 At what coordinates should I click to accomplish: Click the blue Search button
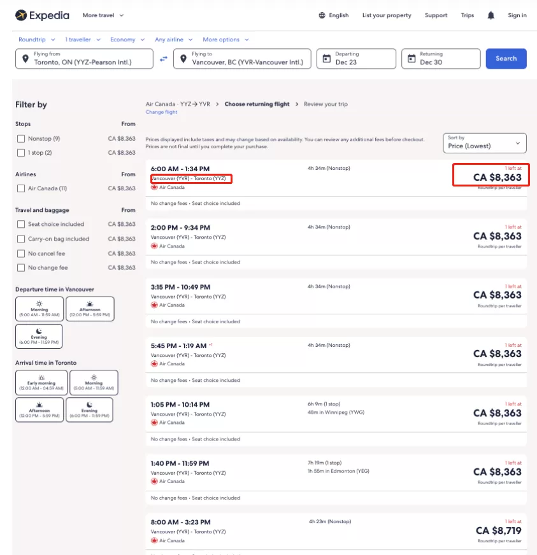tap(506, 59)
